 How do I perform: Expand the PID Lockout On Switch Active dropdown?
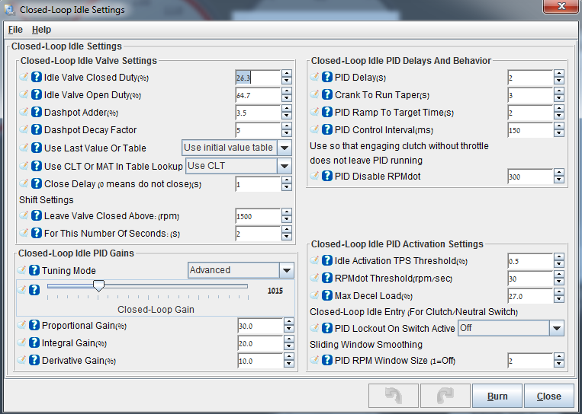pos(556,328)
